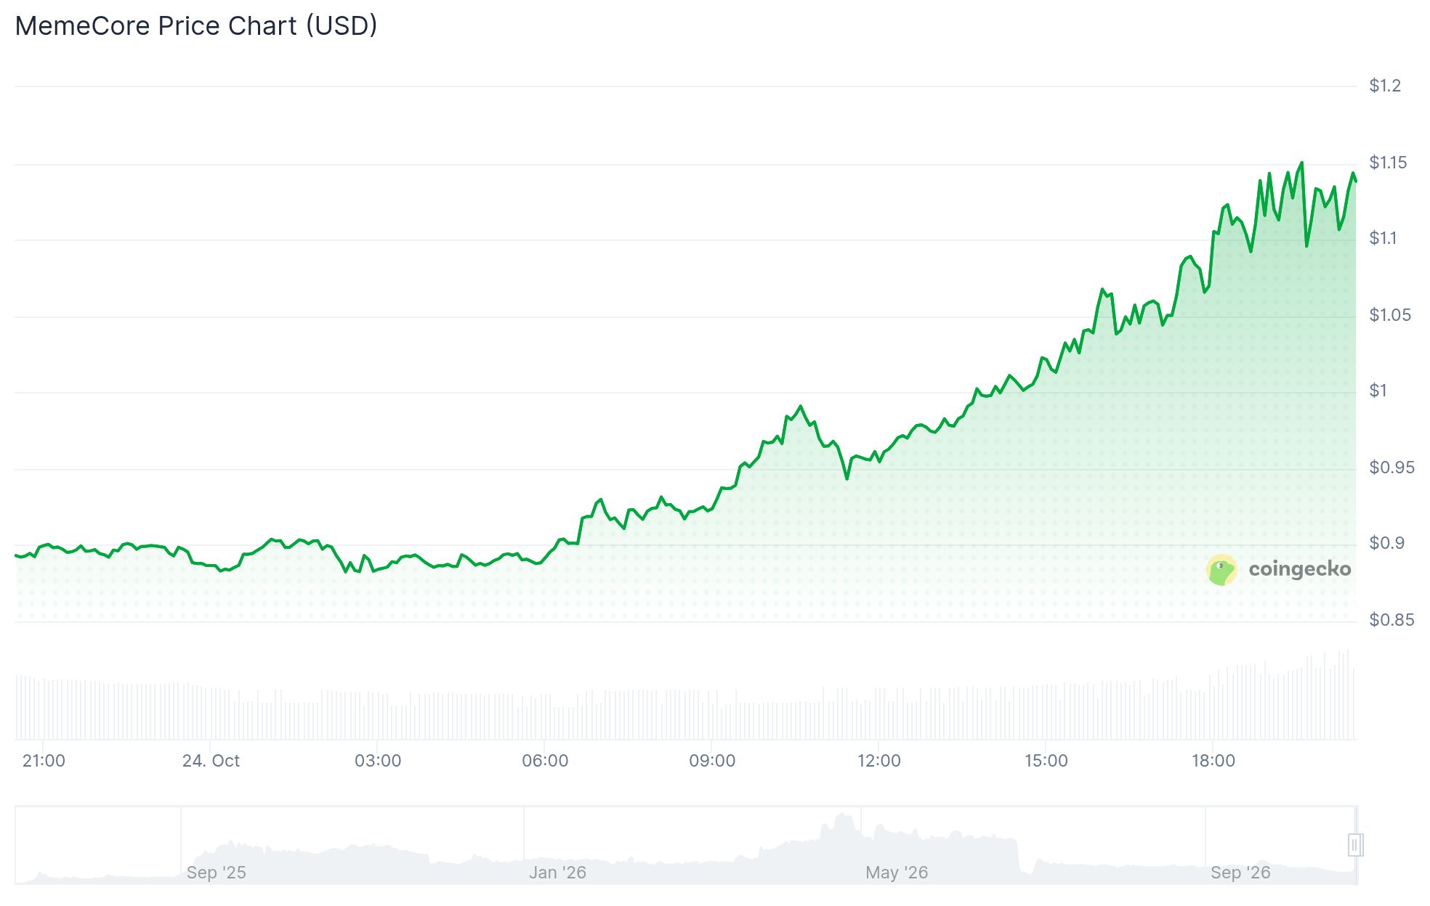Click the $0.85 price axis label
The width and height of the screenshot is (1430, 906).
(x=1391, y=620)
